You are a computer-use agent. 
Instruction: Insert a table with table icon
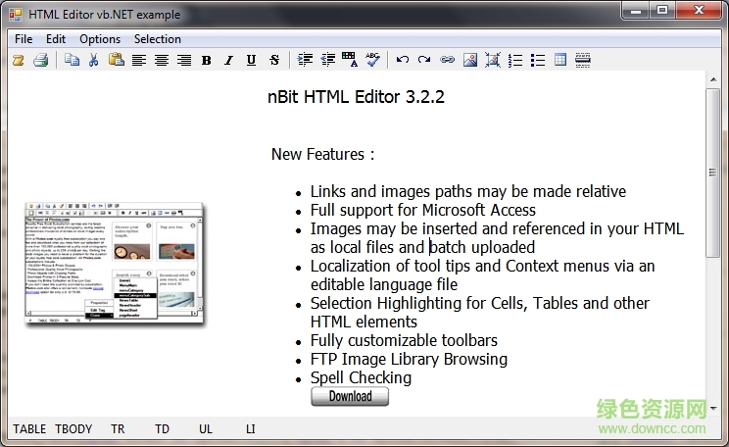click(560, 60)
